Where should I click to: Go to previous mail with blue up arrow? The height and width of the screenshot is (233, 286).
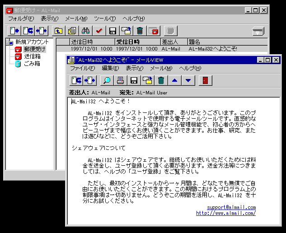174,80
